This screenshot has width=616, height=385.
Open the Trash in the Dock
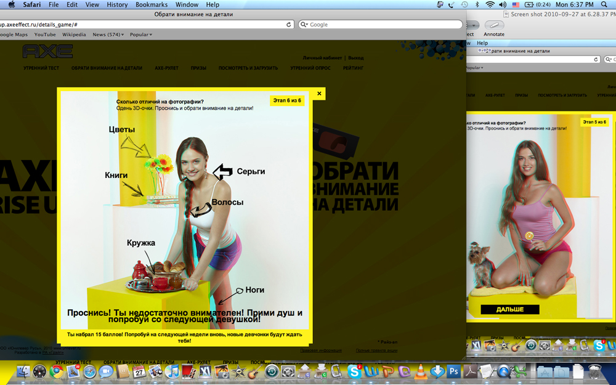pyautogui.click(x=595, y=371)
